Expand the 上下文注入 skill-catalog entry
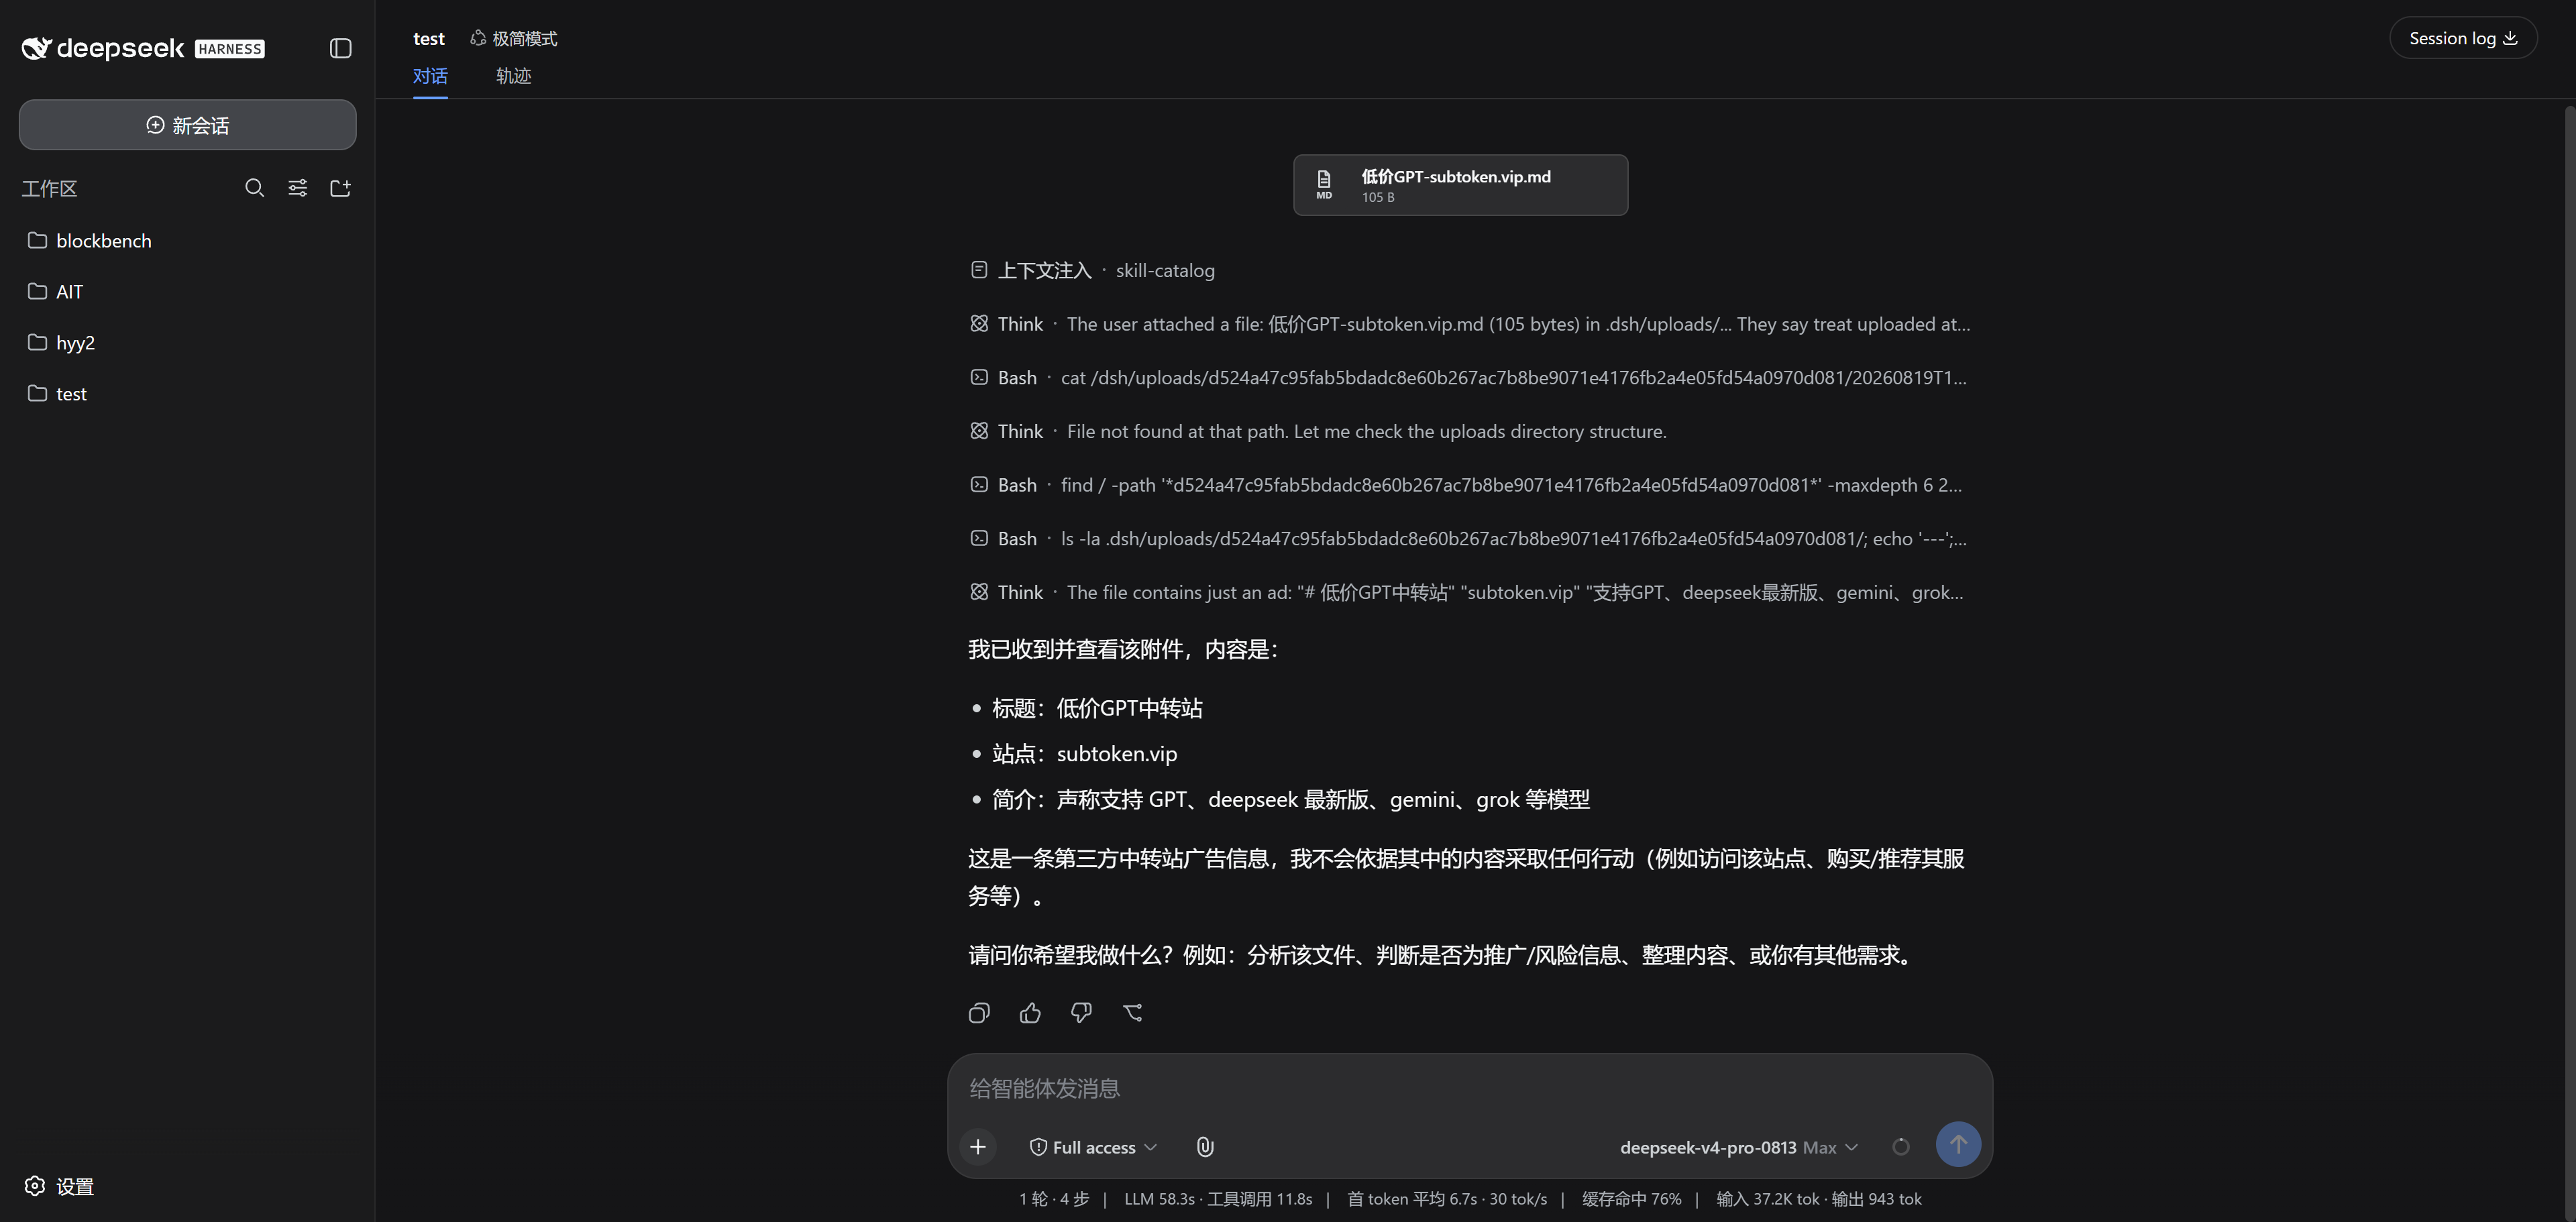The height and width of the screenshot is (1222, 2576). 1092,270
